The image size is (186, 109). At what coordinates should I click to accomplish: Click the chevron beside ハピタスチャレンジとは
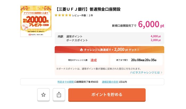click(162, 72)
